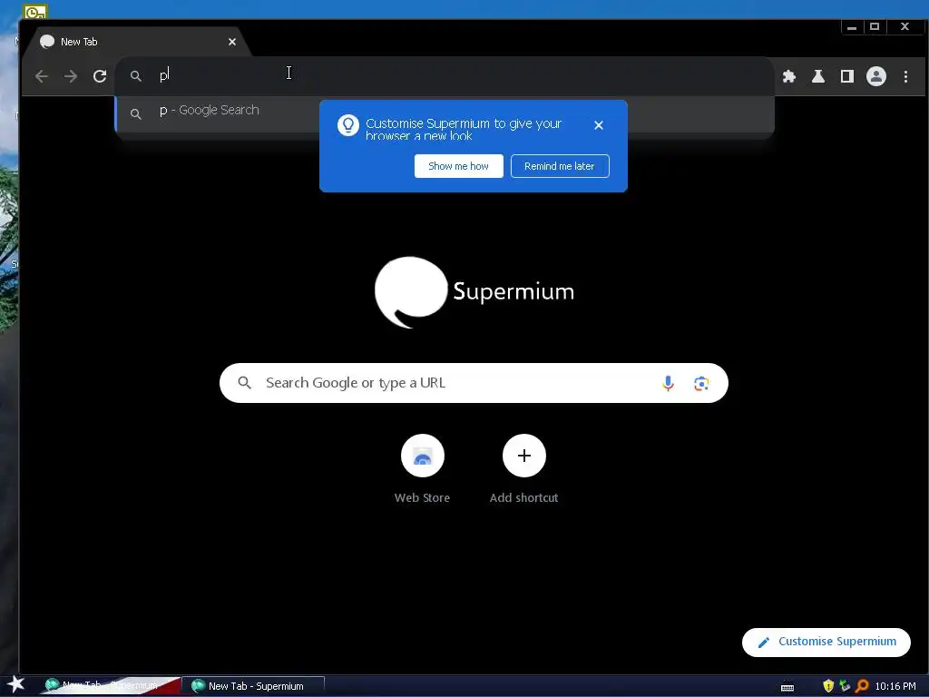Close the New Tab tab
Screen dimensions: 929x697
click(232, 42)
